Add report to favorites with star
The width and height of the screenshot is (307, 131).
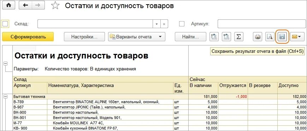55,6
